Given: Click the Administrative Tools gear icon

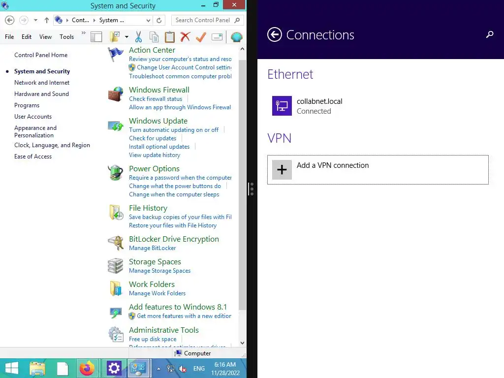Looking at the screenshot, I should [116, 334].
